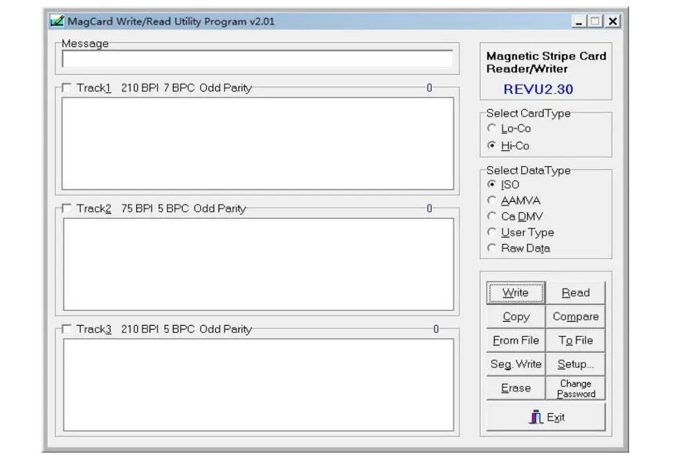Click the Change Password button
This screenshot has height=460, width=692.
576,388
